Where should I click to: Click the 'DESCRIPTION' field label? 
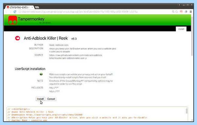[36, 48]
